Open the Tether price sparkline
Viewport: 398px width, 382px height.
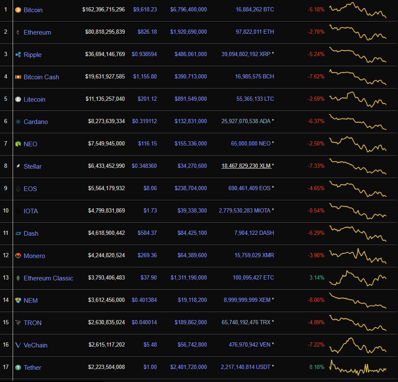(x=358, y=368)
